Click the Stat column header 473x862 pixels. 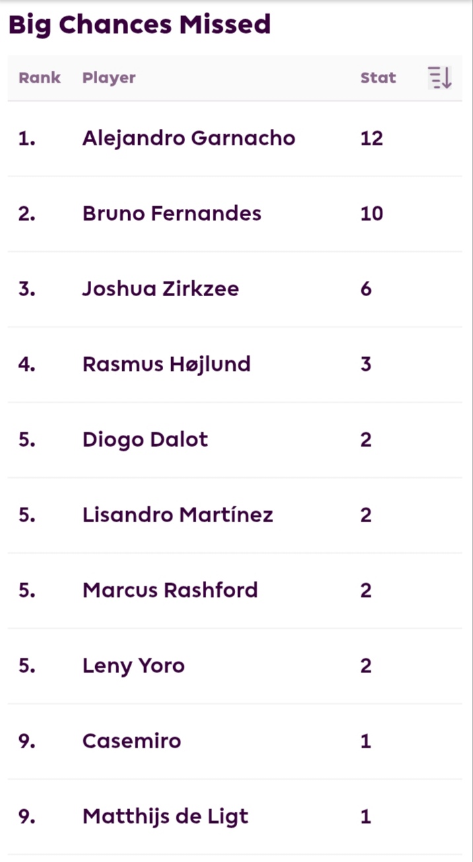(x=378, y=78)
